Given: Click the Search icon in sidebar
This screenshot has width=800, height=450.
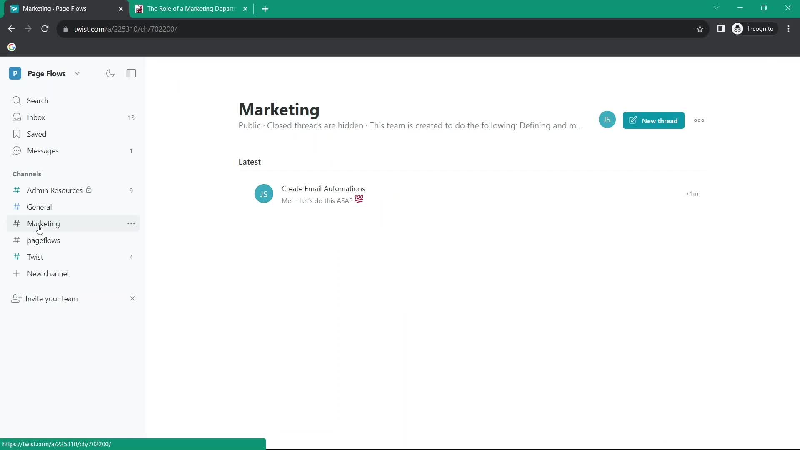Looking at the screenshot, I should (x=17, y=100).
